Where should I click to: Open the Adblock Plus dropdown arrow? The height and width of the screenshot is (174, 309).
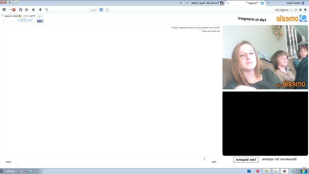coord(11,10)
